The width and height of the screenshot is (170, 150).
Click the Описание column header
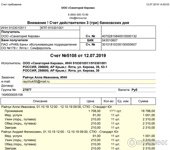[40, 101]
